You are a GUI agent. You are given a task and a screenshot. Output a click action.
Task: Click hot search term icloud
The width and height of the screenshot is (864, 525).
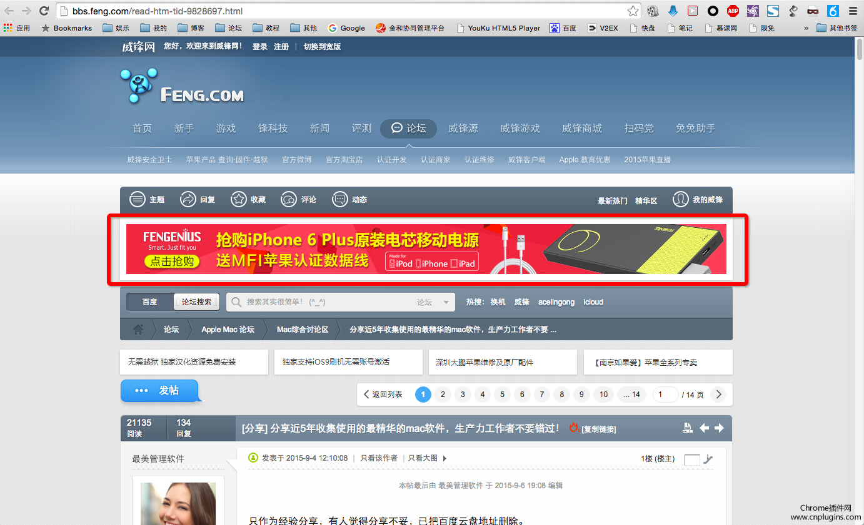[593, 302]
